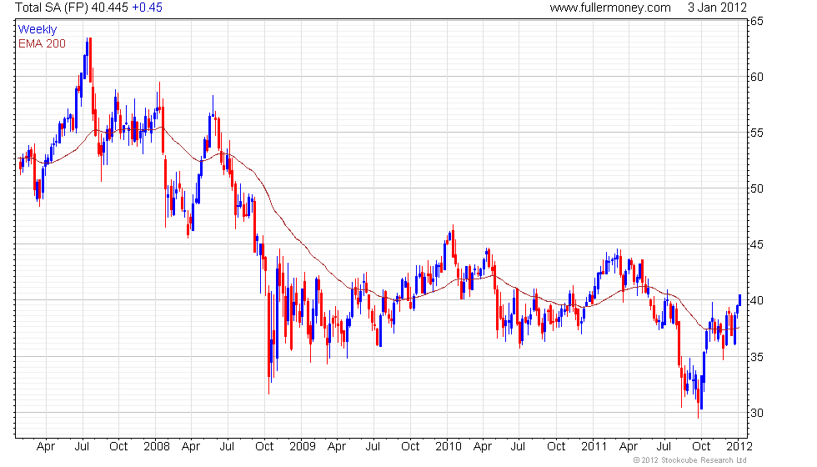Click the '© 2012 Stockcube Research Ltd' copyright text
Image resolution: width=817 pixels, height=467 pixels.
(x=689, y=460)
